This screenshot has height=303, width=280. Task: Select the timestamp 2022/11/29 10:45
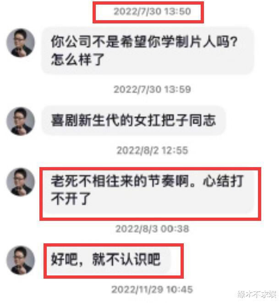[x=152, y=290]
